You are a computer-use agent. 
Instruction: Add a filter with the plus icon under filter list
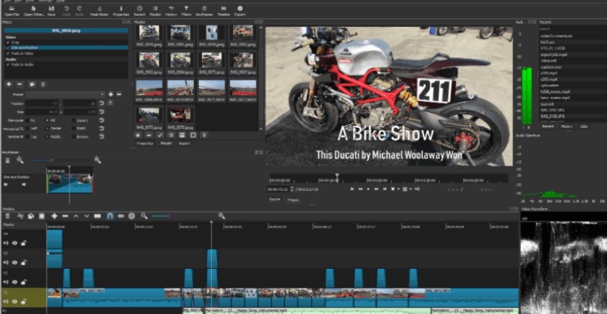coord(9,84)
